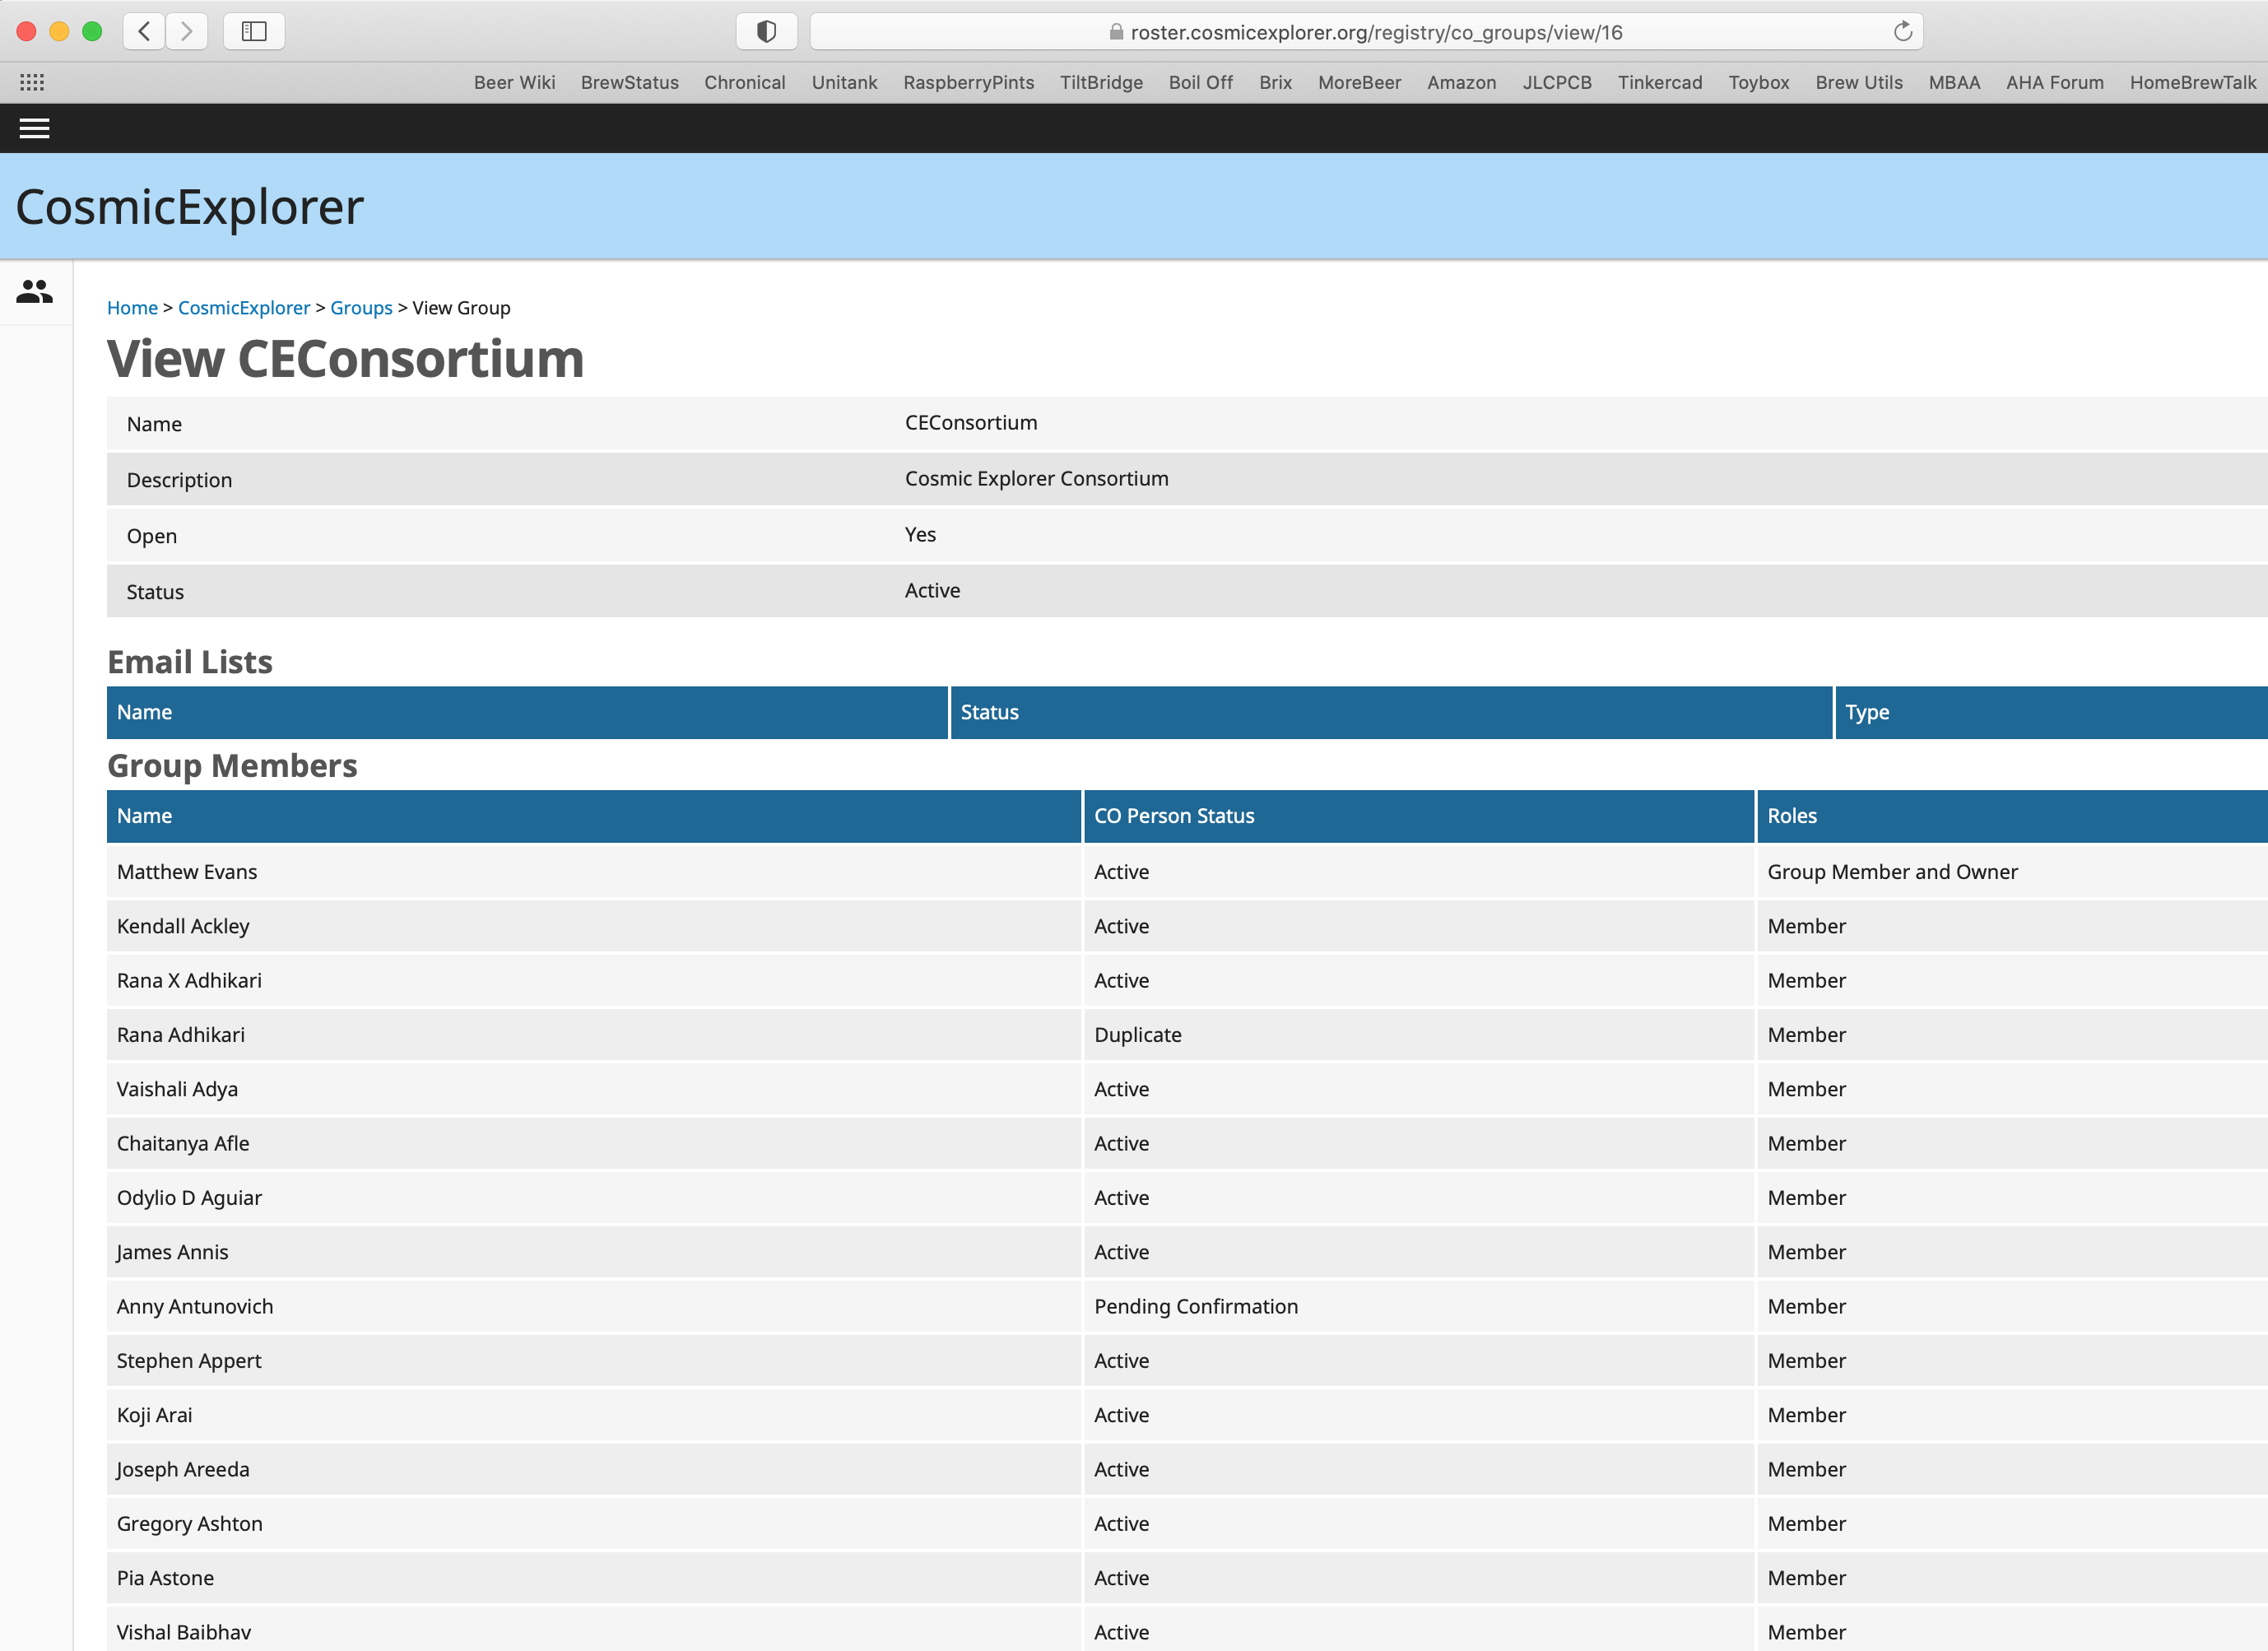Select the Pia Astone name cell
Screen dimensions: 2268x1651
click(594, 1578)
